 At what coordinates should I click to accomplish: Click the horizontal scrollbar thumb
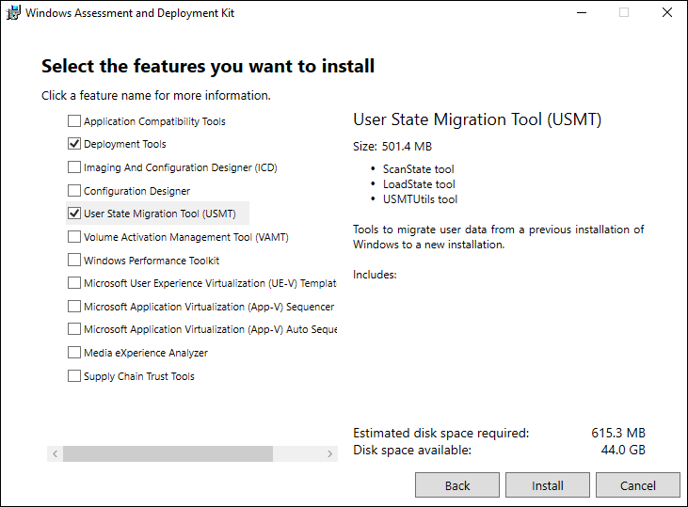click(x=168, y=453)
